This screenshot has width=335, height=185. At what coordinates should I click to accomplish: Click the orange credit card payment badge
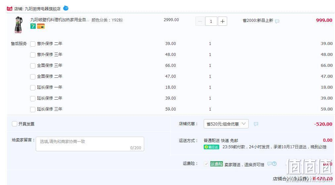(41, 26)
